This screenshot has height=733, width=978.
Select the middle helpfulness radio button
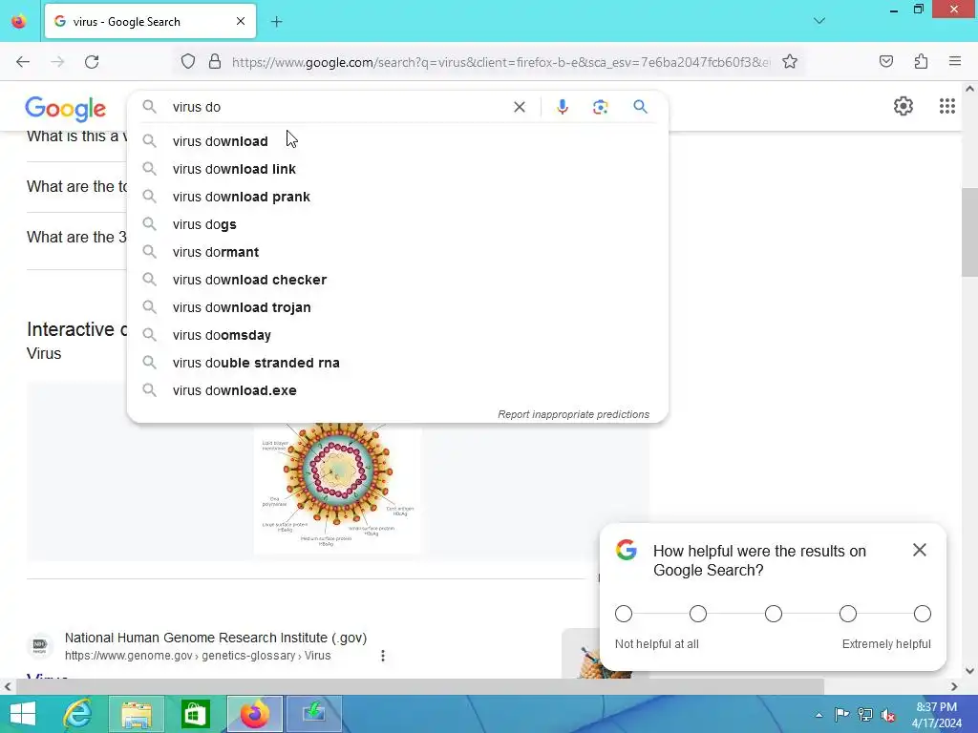pyautogui.click(x=774, y=614)
